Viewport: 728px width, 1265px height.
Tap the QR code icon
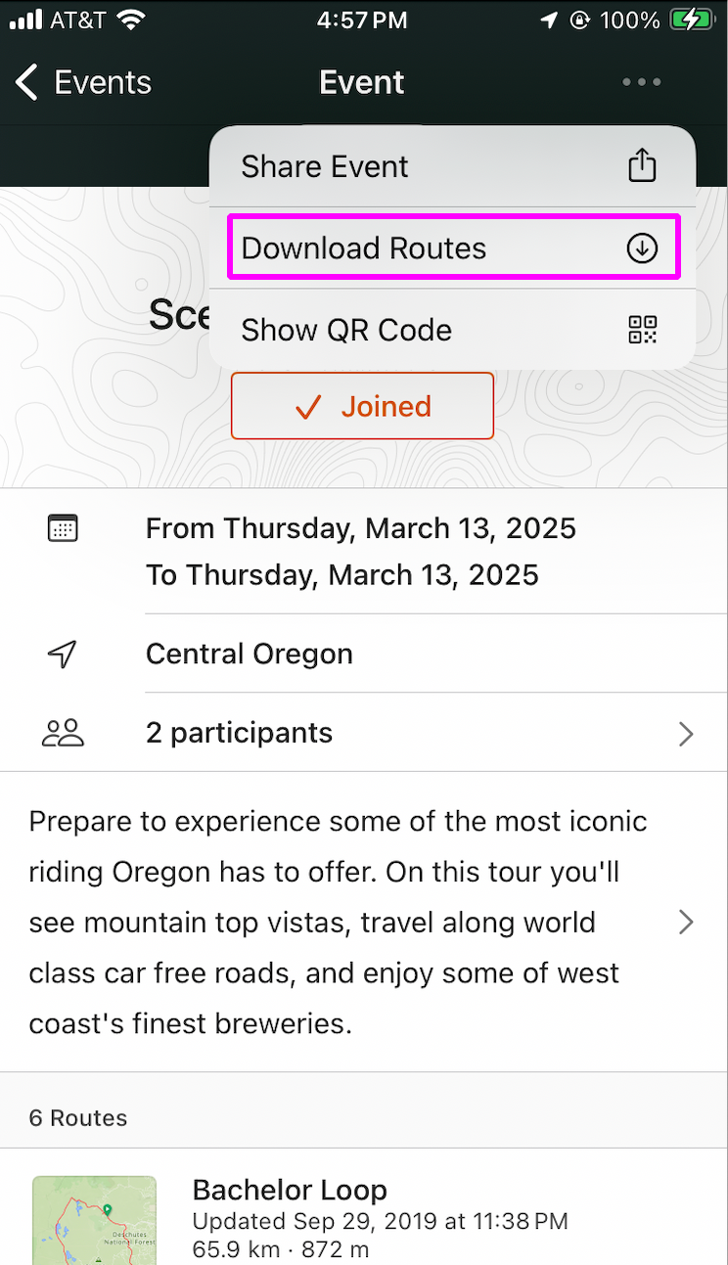(x=642, y=330)
